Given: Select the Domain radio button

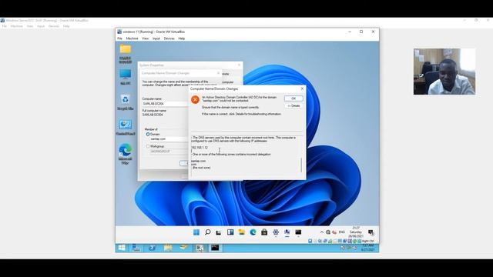Looking at the screenshot, I should point(148,134).
